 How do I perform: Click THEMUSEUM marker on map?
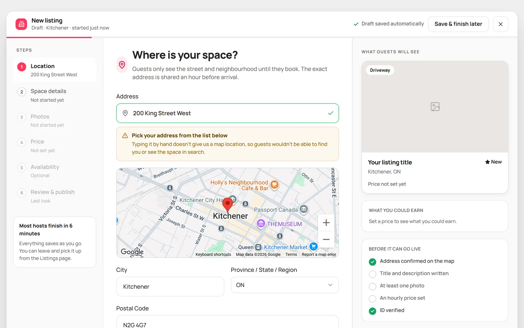pyautogui.click(x=261, y=224)
